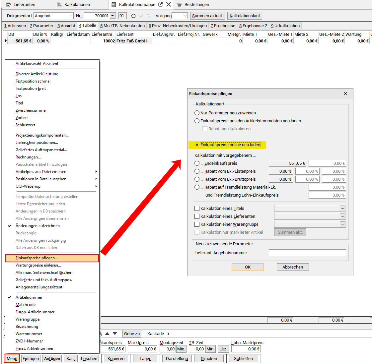Image resolution: width=372 pixels, height=364 pixels.
Task: Start the Kalkulationslauf button
Action: [245, 16]
